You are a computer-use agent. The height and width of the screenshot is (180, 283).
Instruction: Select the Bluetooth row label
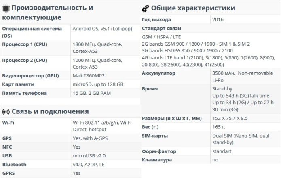tap(14, 165)
